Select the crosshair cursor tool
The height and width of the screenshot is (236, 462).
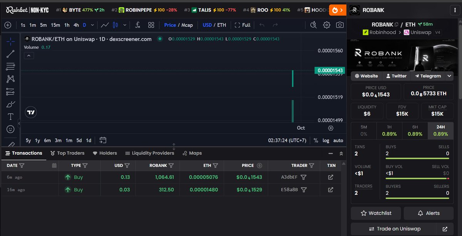coord(10,41)
